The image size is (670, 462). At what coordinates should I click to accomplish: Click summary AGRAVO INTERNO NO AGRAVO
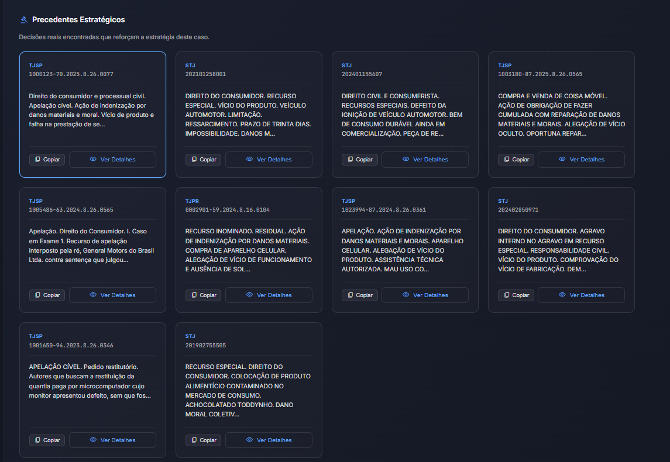558,250
